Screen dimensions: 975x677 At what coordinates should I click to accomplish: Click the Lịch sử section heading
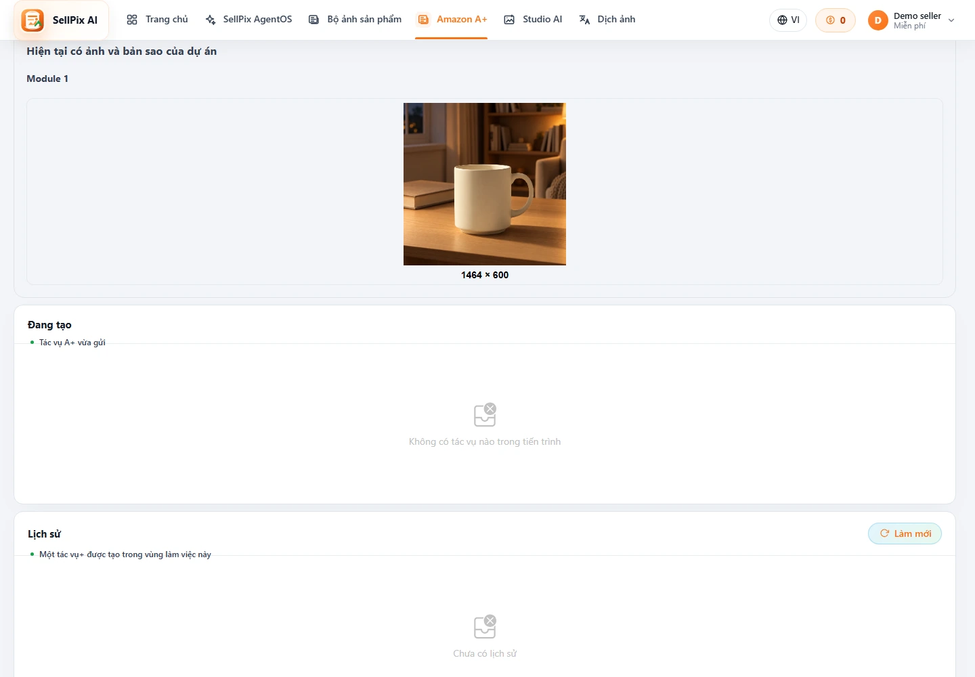click(x=44, y=534)
